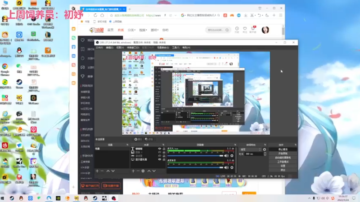Adjust desktop audio volume slider handle
The height and width of the screenshot is (202, 360).
coord(221,167)
